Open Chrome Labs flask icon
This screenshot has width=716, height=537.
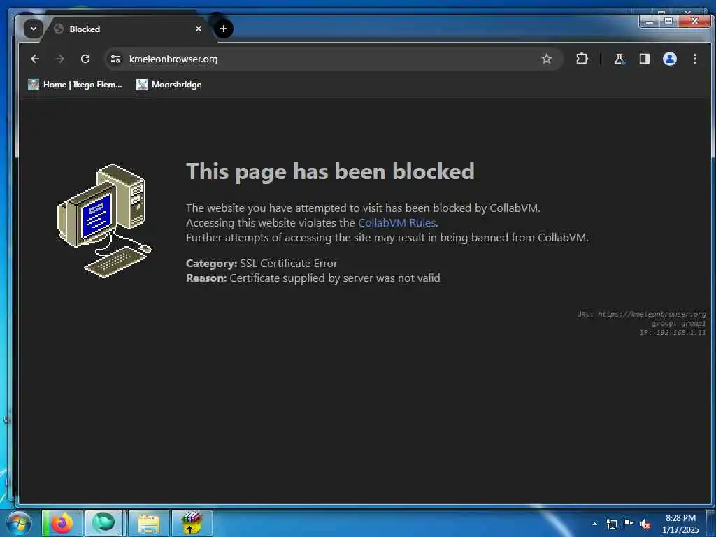click(620, 59)
